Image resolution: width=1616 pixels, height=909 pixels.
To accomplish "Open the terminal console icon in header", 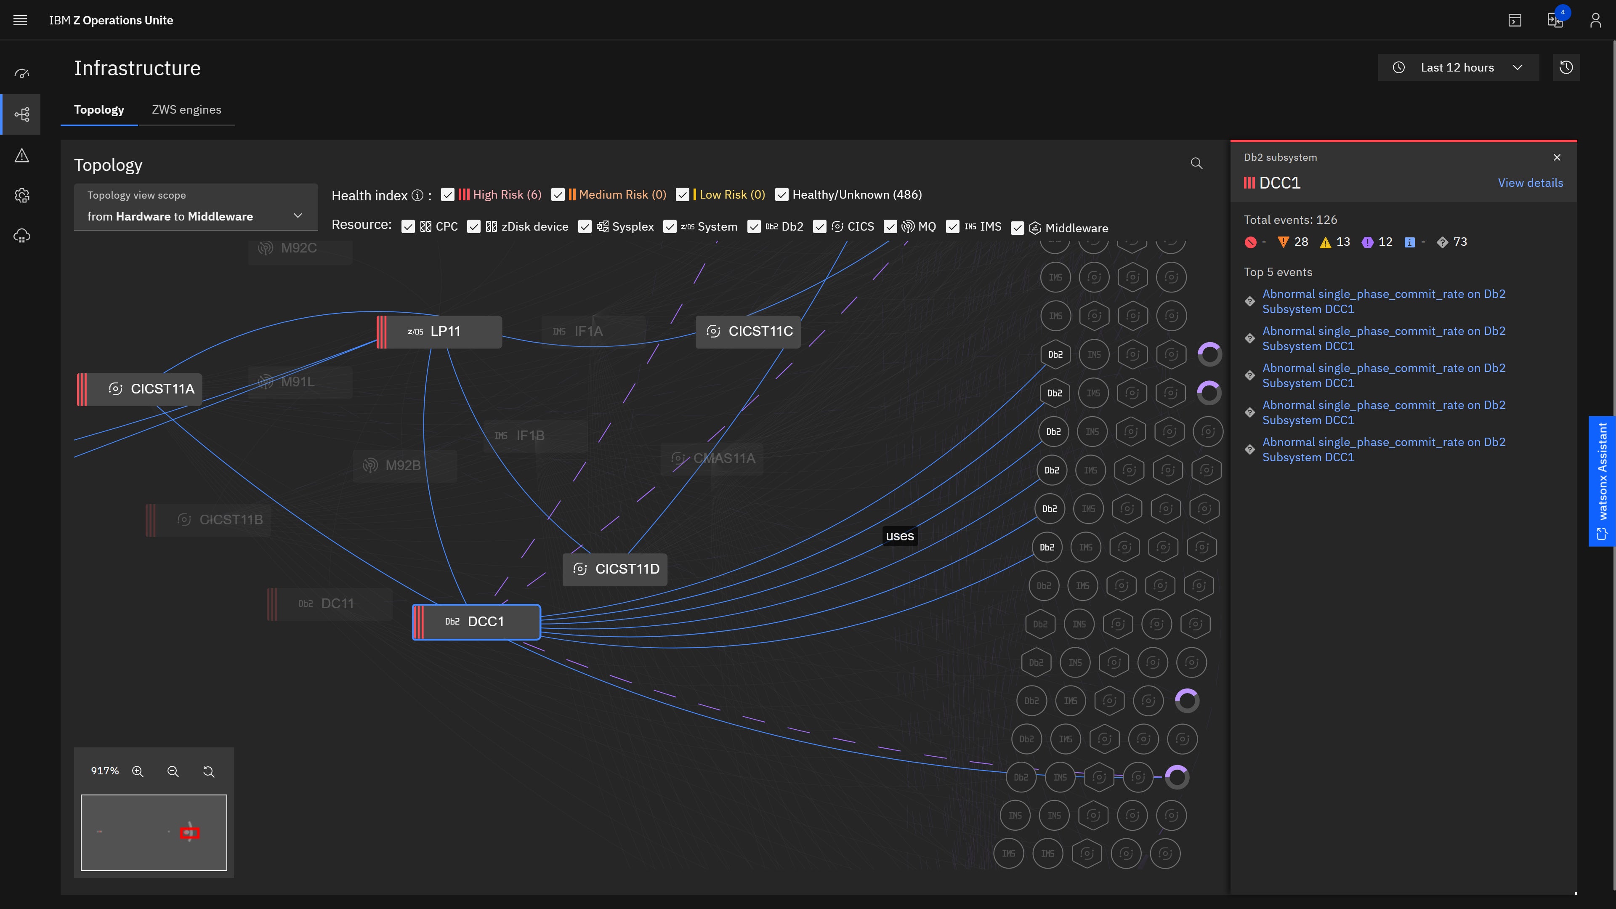I will 1515,20.
